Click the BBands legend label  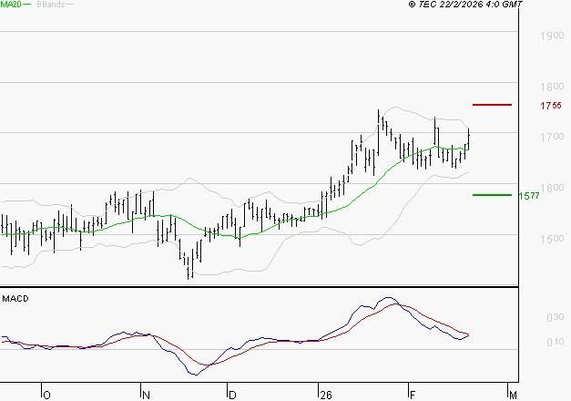(x=51, y=5)
